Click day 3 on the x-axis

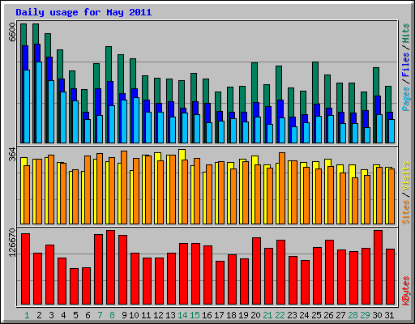tap(51, 315)
